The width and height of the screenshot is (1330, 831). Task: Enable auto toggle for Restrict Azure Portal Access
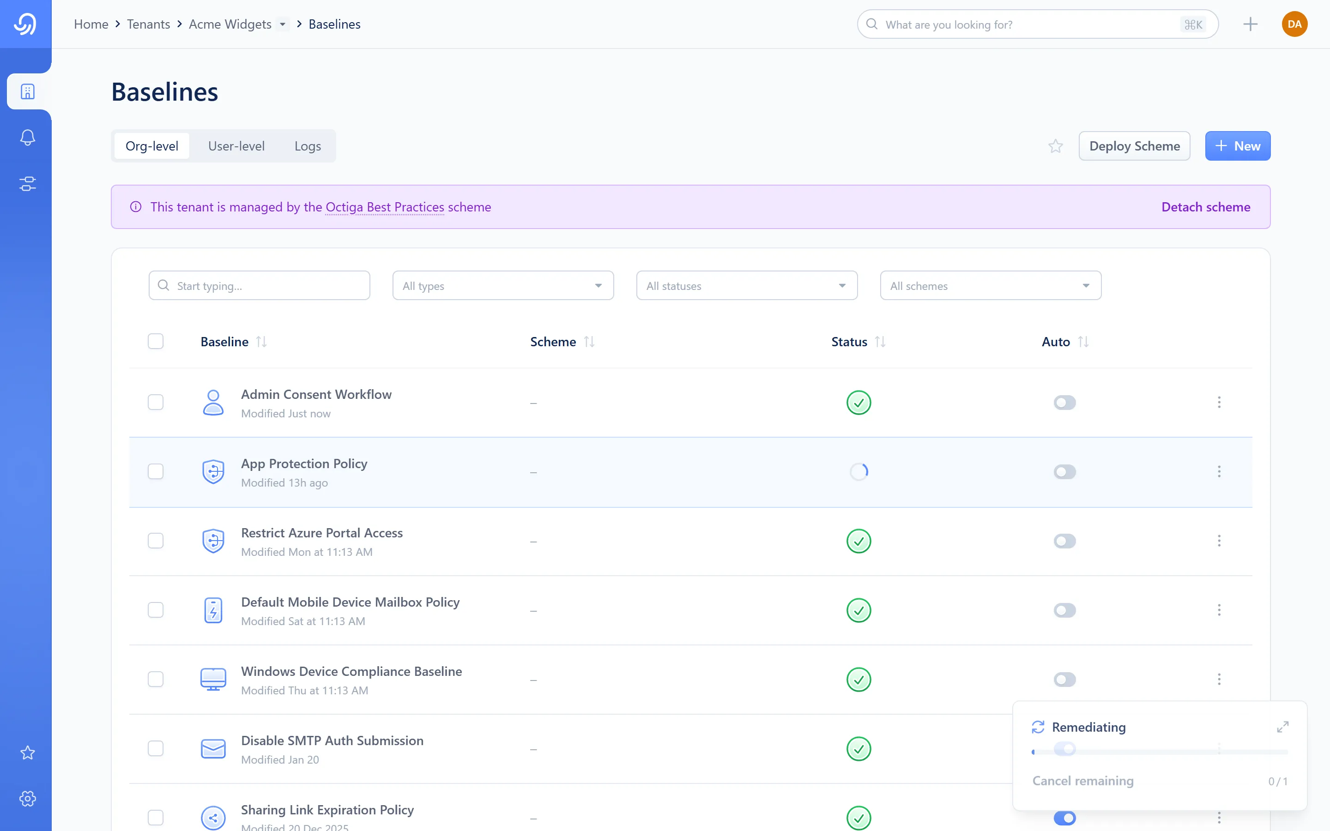[x=1064, y=541]
